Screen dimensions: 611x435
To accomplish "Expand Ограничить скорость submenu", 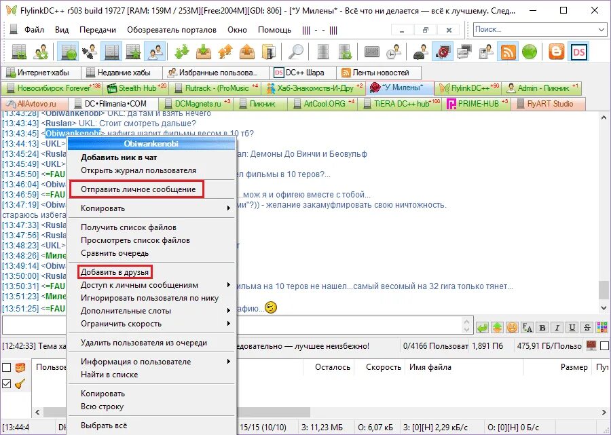I will (229, 324).
